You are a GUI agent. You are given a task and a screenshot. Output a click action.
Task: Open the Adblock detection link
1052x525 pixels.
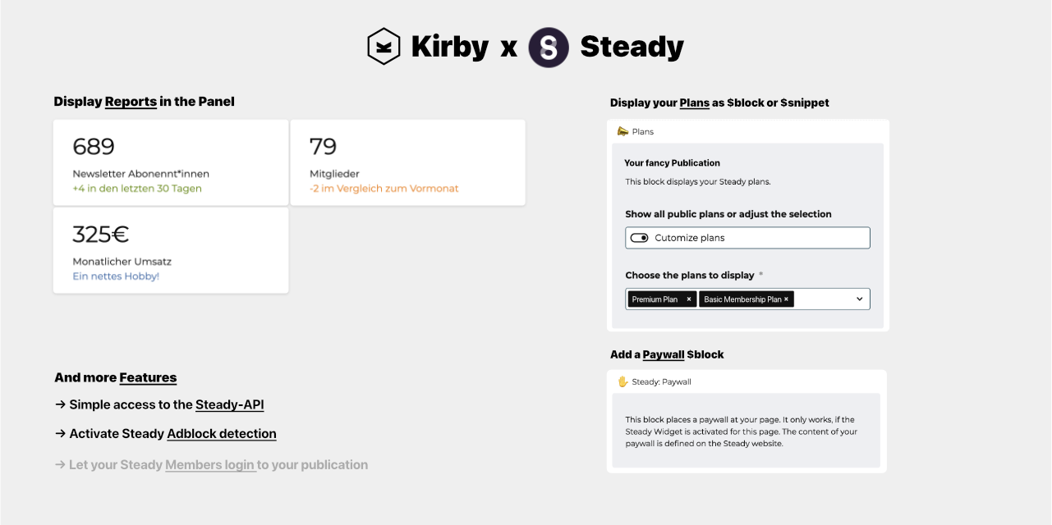[x=222, y=433]
